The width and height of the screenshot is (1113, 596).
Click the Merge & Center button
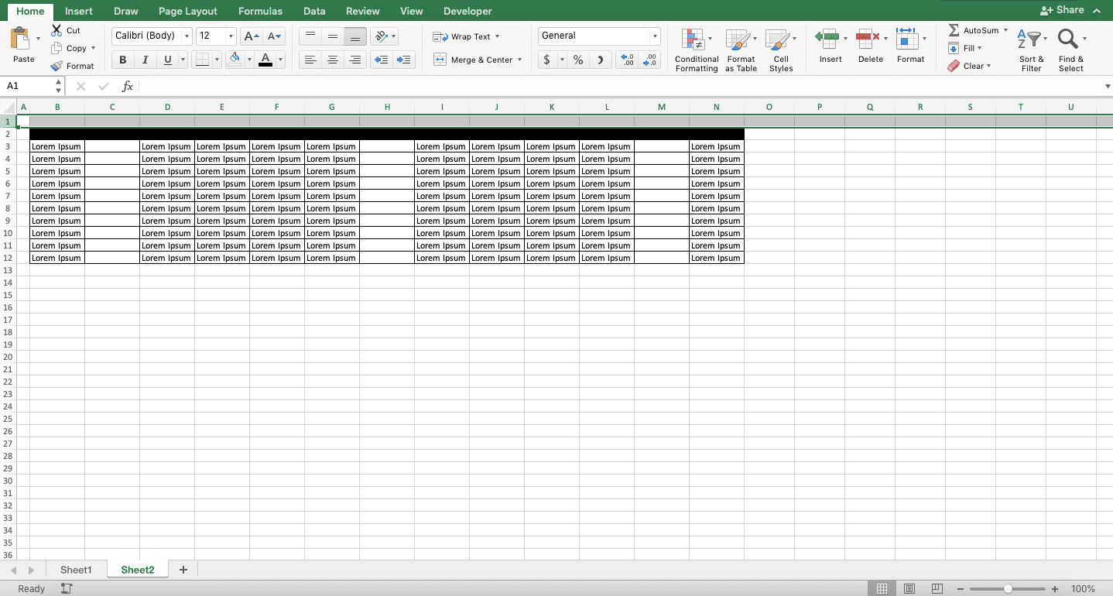[x=474, y=60]
